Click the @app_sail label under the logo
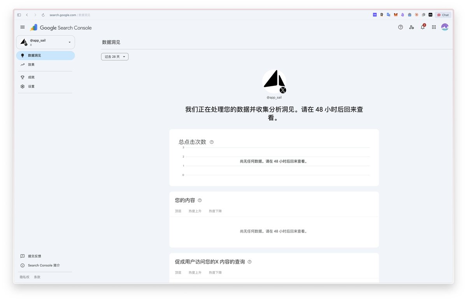 click(x=274, y=97)
